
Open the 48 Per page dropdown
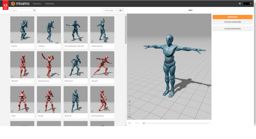point(110,10)
